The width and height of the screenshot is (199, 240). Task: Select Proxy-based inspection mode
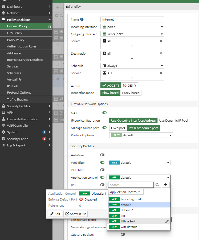(131, 93)
